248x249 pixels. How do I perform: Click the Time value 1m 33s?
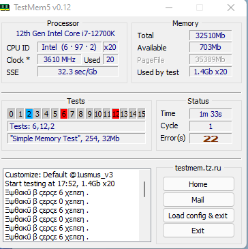tap(211, 114)
